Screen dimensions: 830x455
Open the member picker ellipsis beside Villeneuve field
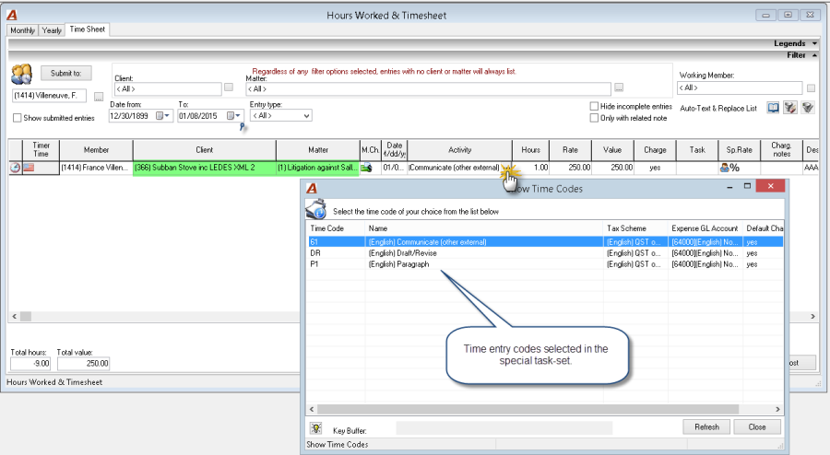tap(99, 97)
